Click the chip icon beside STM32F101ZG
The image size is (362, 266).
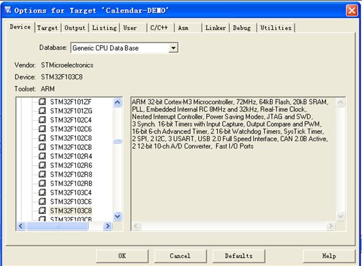click(42, 111)
